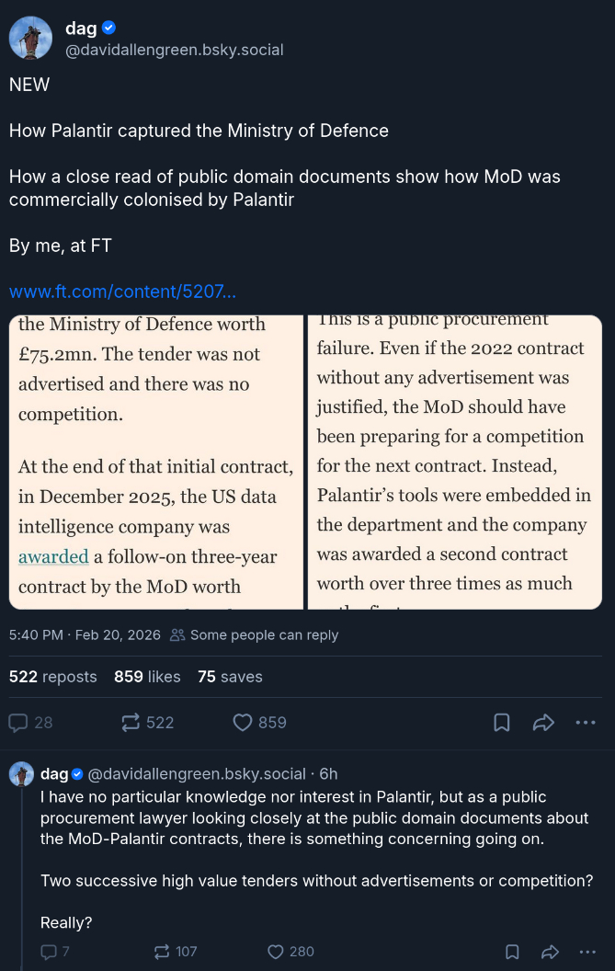Show the list of 859 likes
This screenshot has height=971, width=615.
[147, 677]
